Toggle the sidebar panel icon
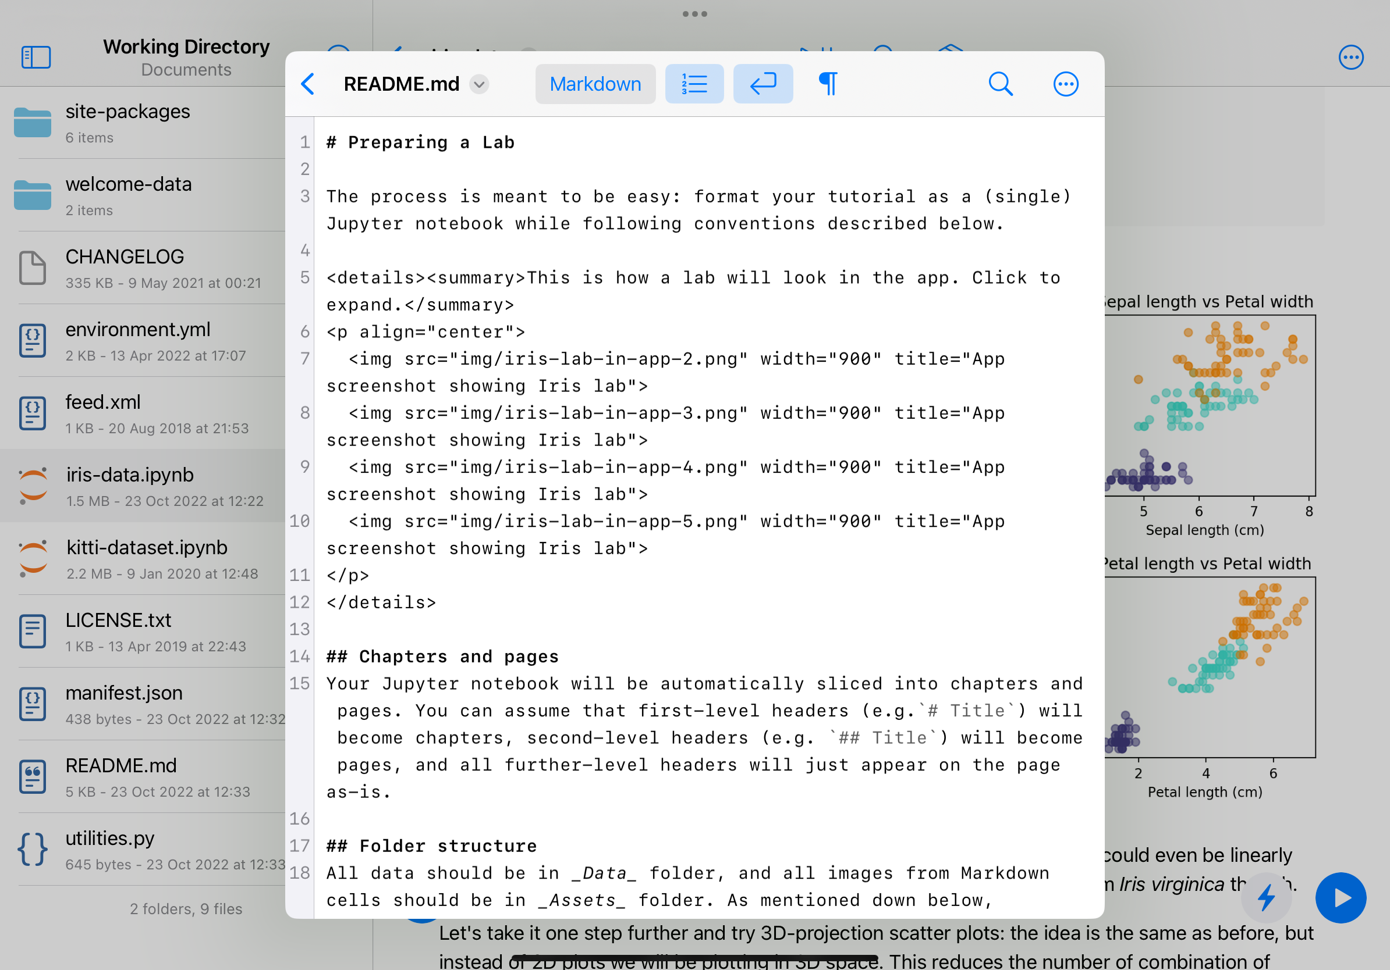 (x=36, y=58)
